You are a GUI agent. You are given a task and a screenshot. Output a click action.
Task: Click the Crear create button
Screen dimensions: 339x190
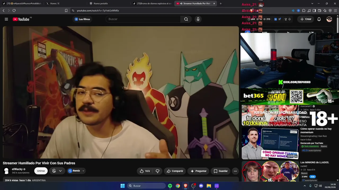pyautogui.click(x=305, y=19)
